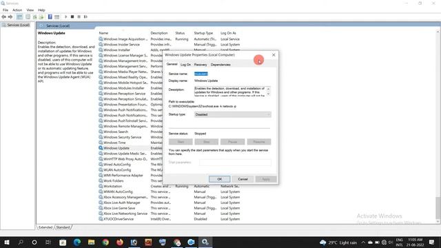
Task: Switch to the Standard view tab
Action: pos(63,227)
